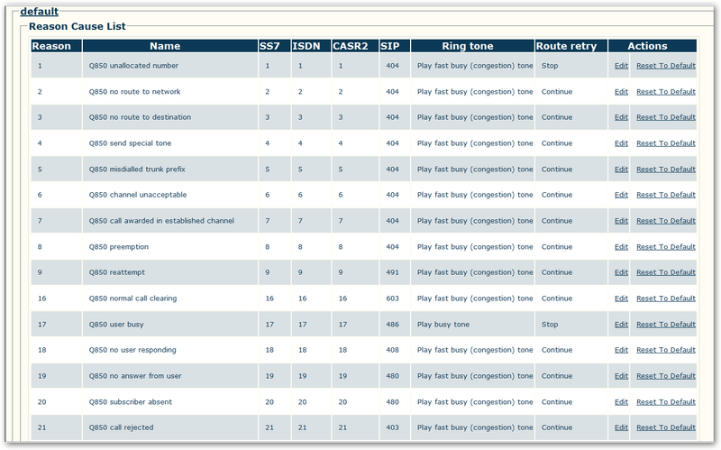Select SIP value 408 in no user responding row
Image resolution: width=721 pixels, height=450 pixels.
[x=395, y=350]
